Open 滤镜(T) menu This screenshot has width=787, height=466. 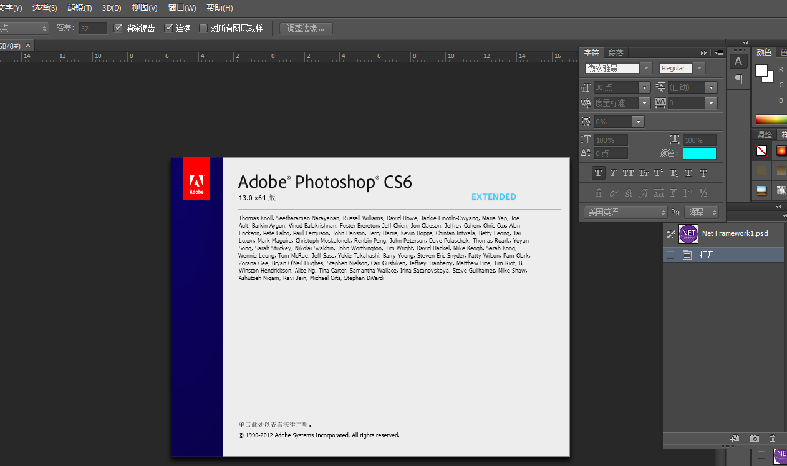click(x=79, y=7)
